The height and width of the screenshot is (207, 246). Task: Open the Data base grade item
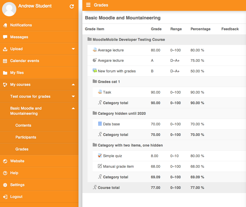pos(111,124)
